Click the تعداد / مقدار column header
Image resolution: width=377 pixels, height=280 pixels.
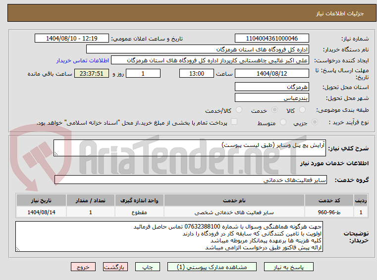(x=90, y=200)
